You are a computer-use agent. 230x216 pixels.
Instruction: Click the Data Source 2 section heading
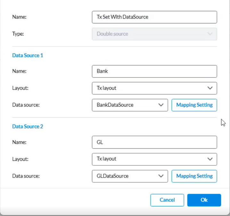tap(28, 127)
